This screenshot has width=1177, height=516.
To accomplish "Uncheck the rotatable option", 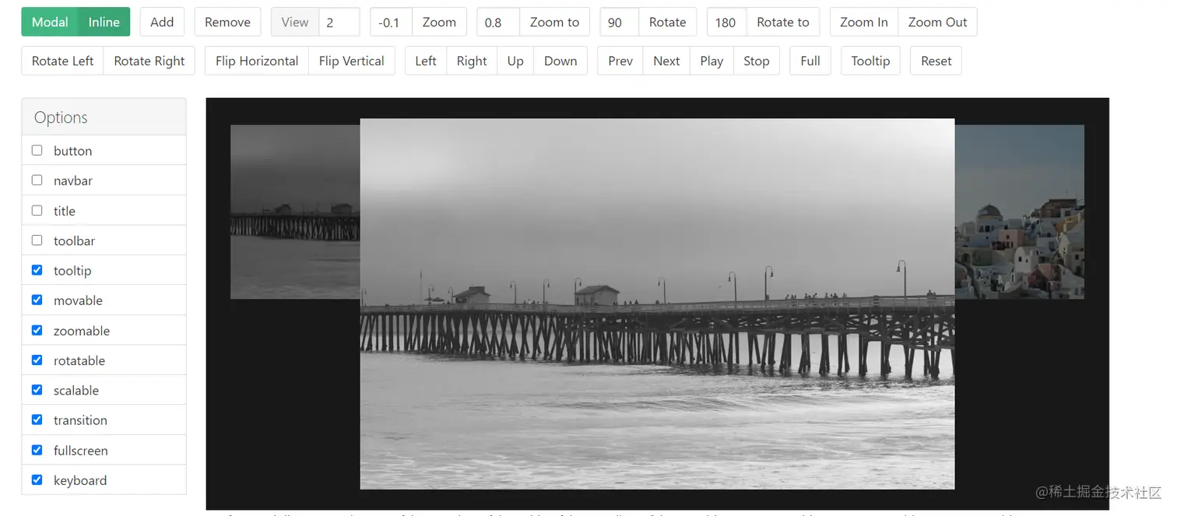I will pyautogui.click(x=37, y=360).
